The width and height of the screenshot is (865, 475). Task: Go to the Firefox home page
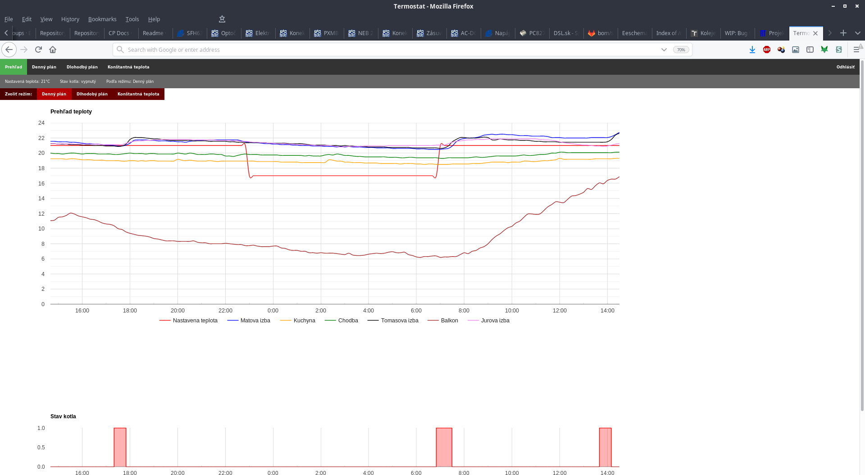(53, 50)
